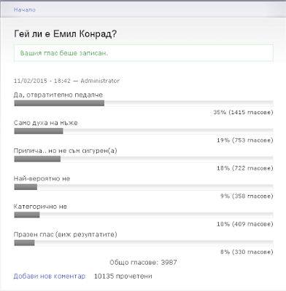Click the 18% result progress bar
Image resolution: width=286 pixels, height=291 pixels.
144,159
